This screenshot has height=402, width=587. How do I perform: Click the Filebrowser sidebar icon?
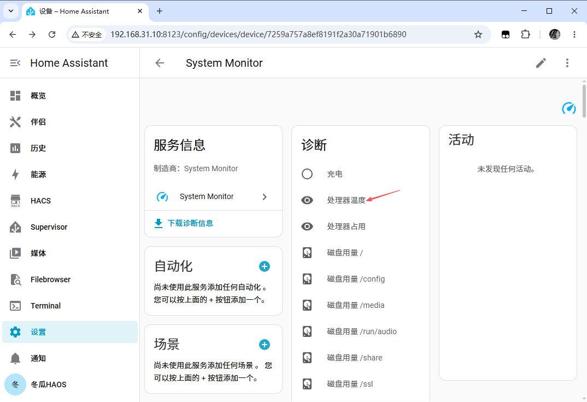pyautogui.click(x=15, y=279)
